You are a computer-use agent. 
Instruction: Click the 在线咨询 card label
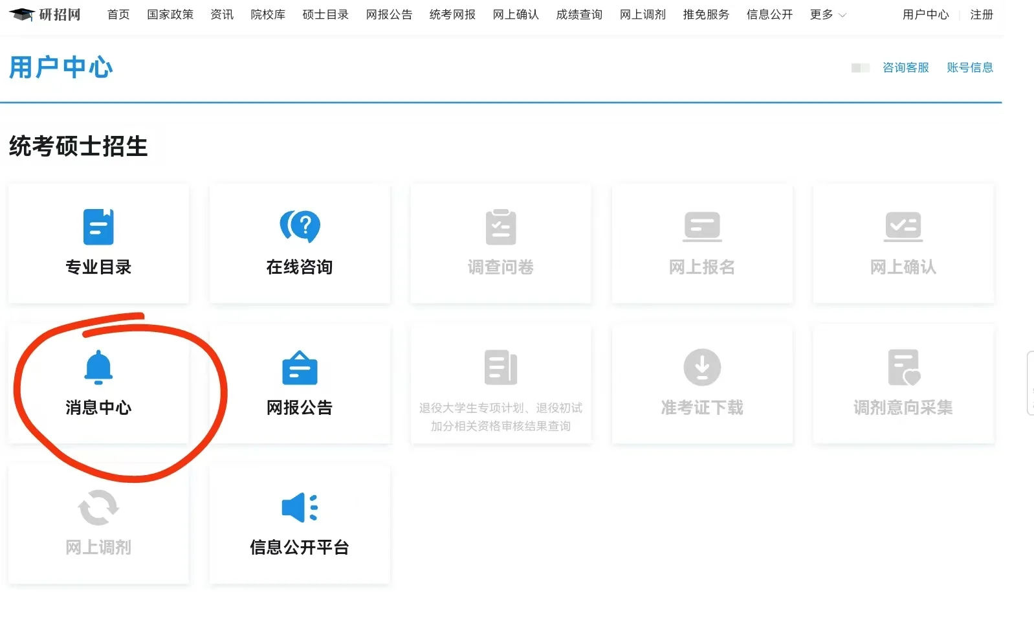[300, 267]
